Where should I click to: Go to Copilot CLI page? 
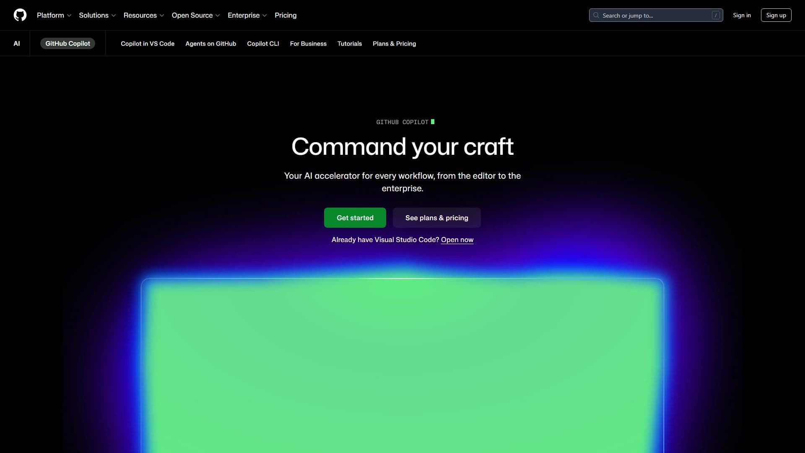[263, 44]
